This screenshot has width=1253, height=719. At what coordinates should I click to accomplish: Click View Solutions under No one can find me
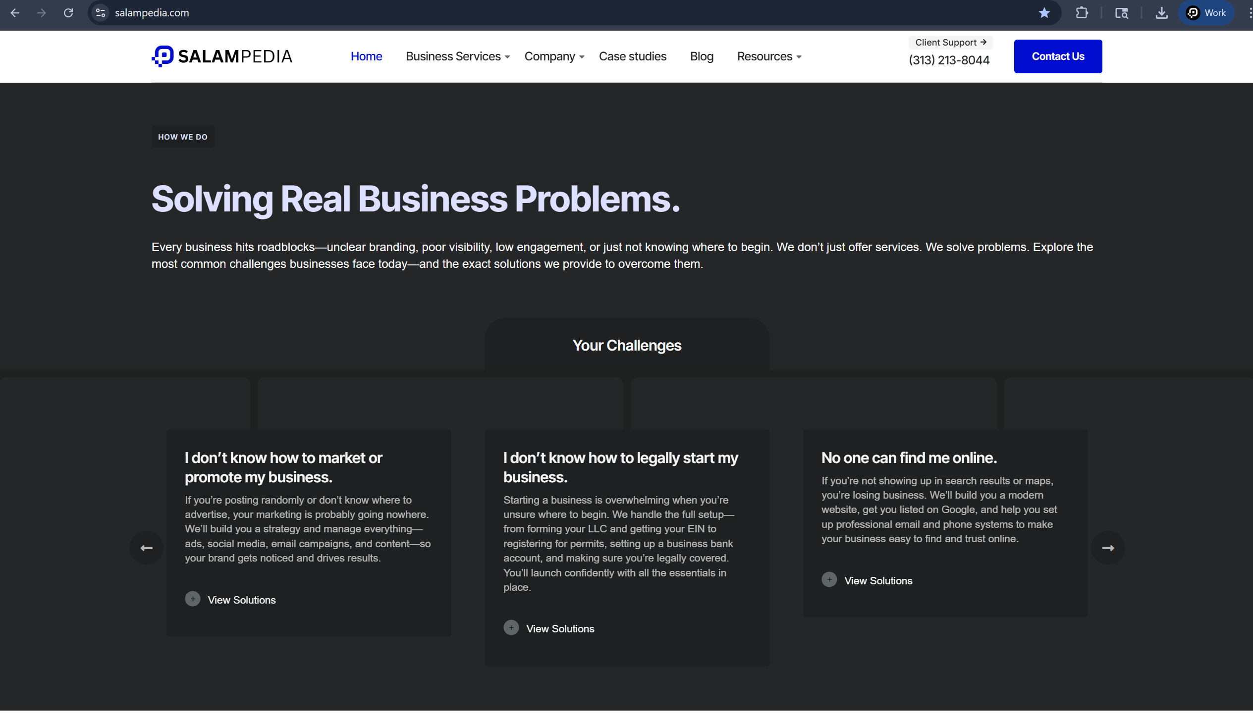pyautogui.click(x=878, y=581)
